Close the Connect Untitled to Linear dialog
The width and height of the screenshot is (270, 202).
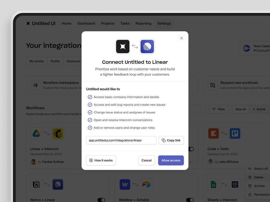pos(181,38)
